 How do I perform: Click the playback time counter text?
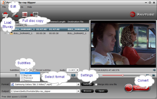point(105,70)
